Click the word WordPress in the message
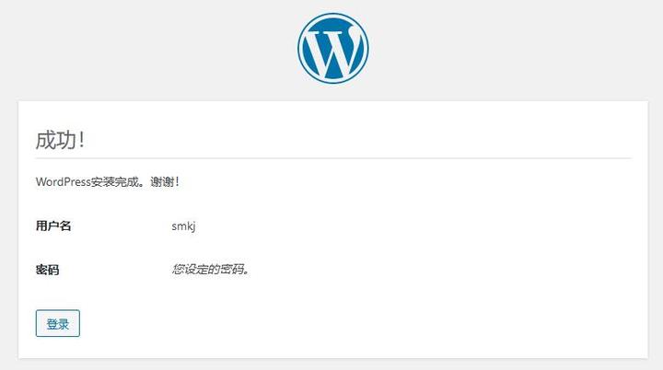The height and width of the screenshot is (370, 663). [63, 182]
